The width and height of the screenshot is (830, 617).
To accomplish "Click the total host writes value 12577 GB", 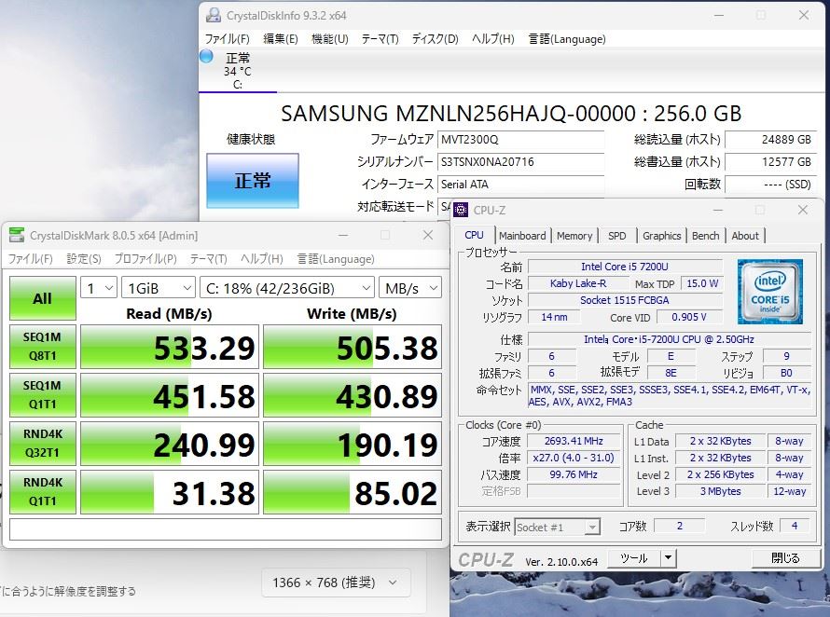I will point(770,162).
